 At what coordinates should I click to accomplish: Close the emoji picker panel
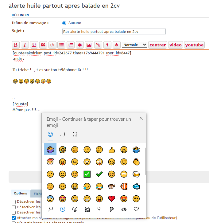point(141,118)
